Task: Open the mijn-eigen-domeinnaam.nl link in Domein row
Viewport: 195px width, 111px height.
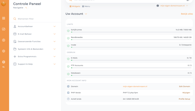Action: click(135, 86)
